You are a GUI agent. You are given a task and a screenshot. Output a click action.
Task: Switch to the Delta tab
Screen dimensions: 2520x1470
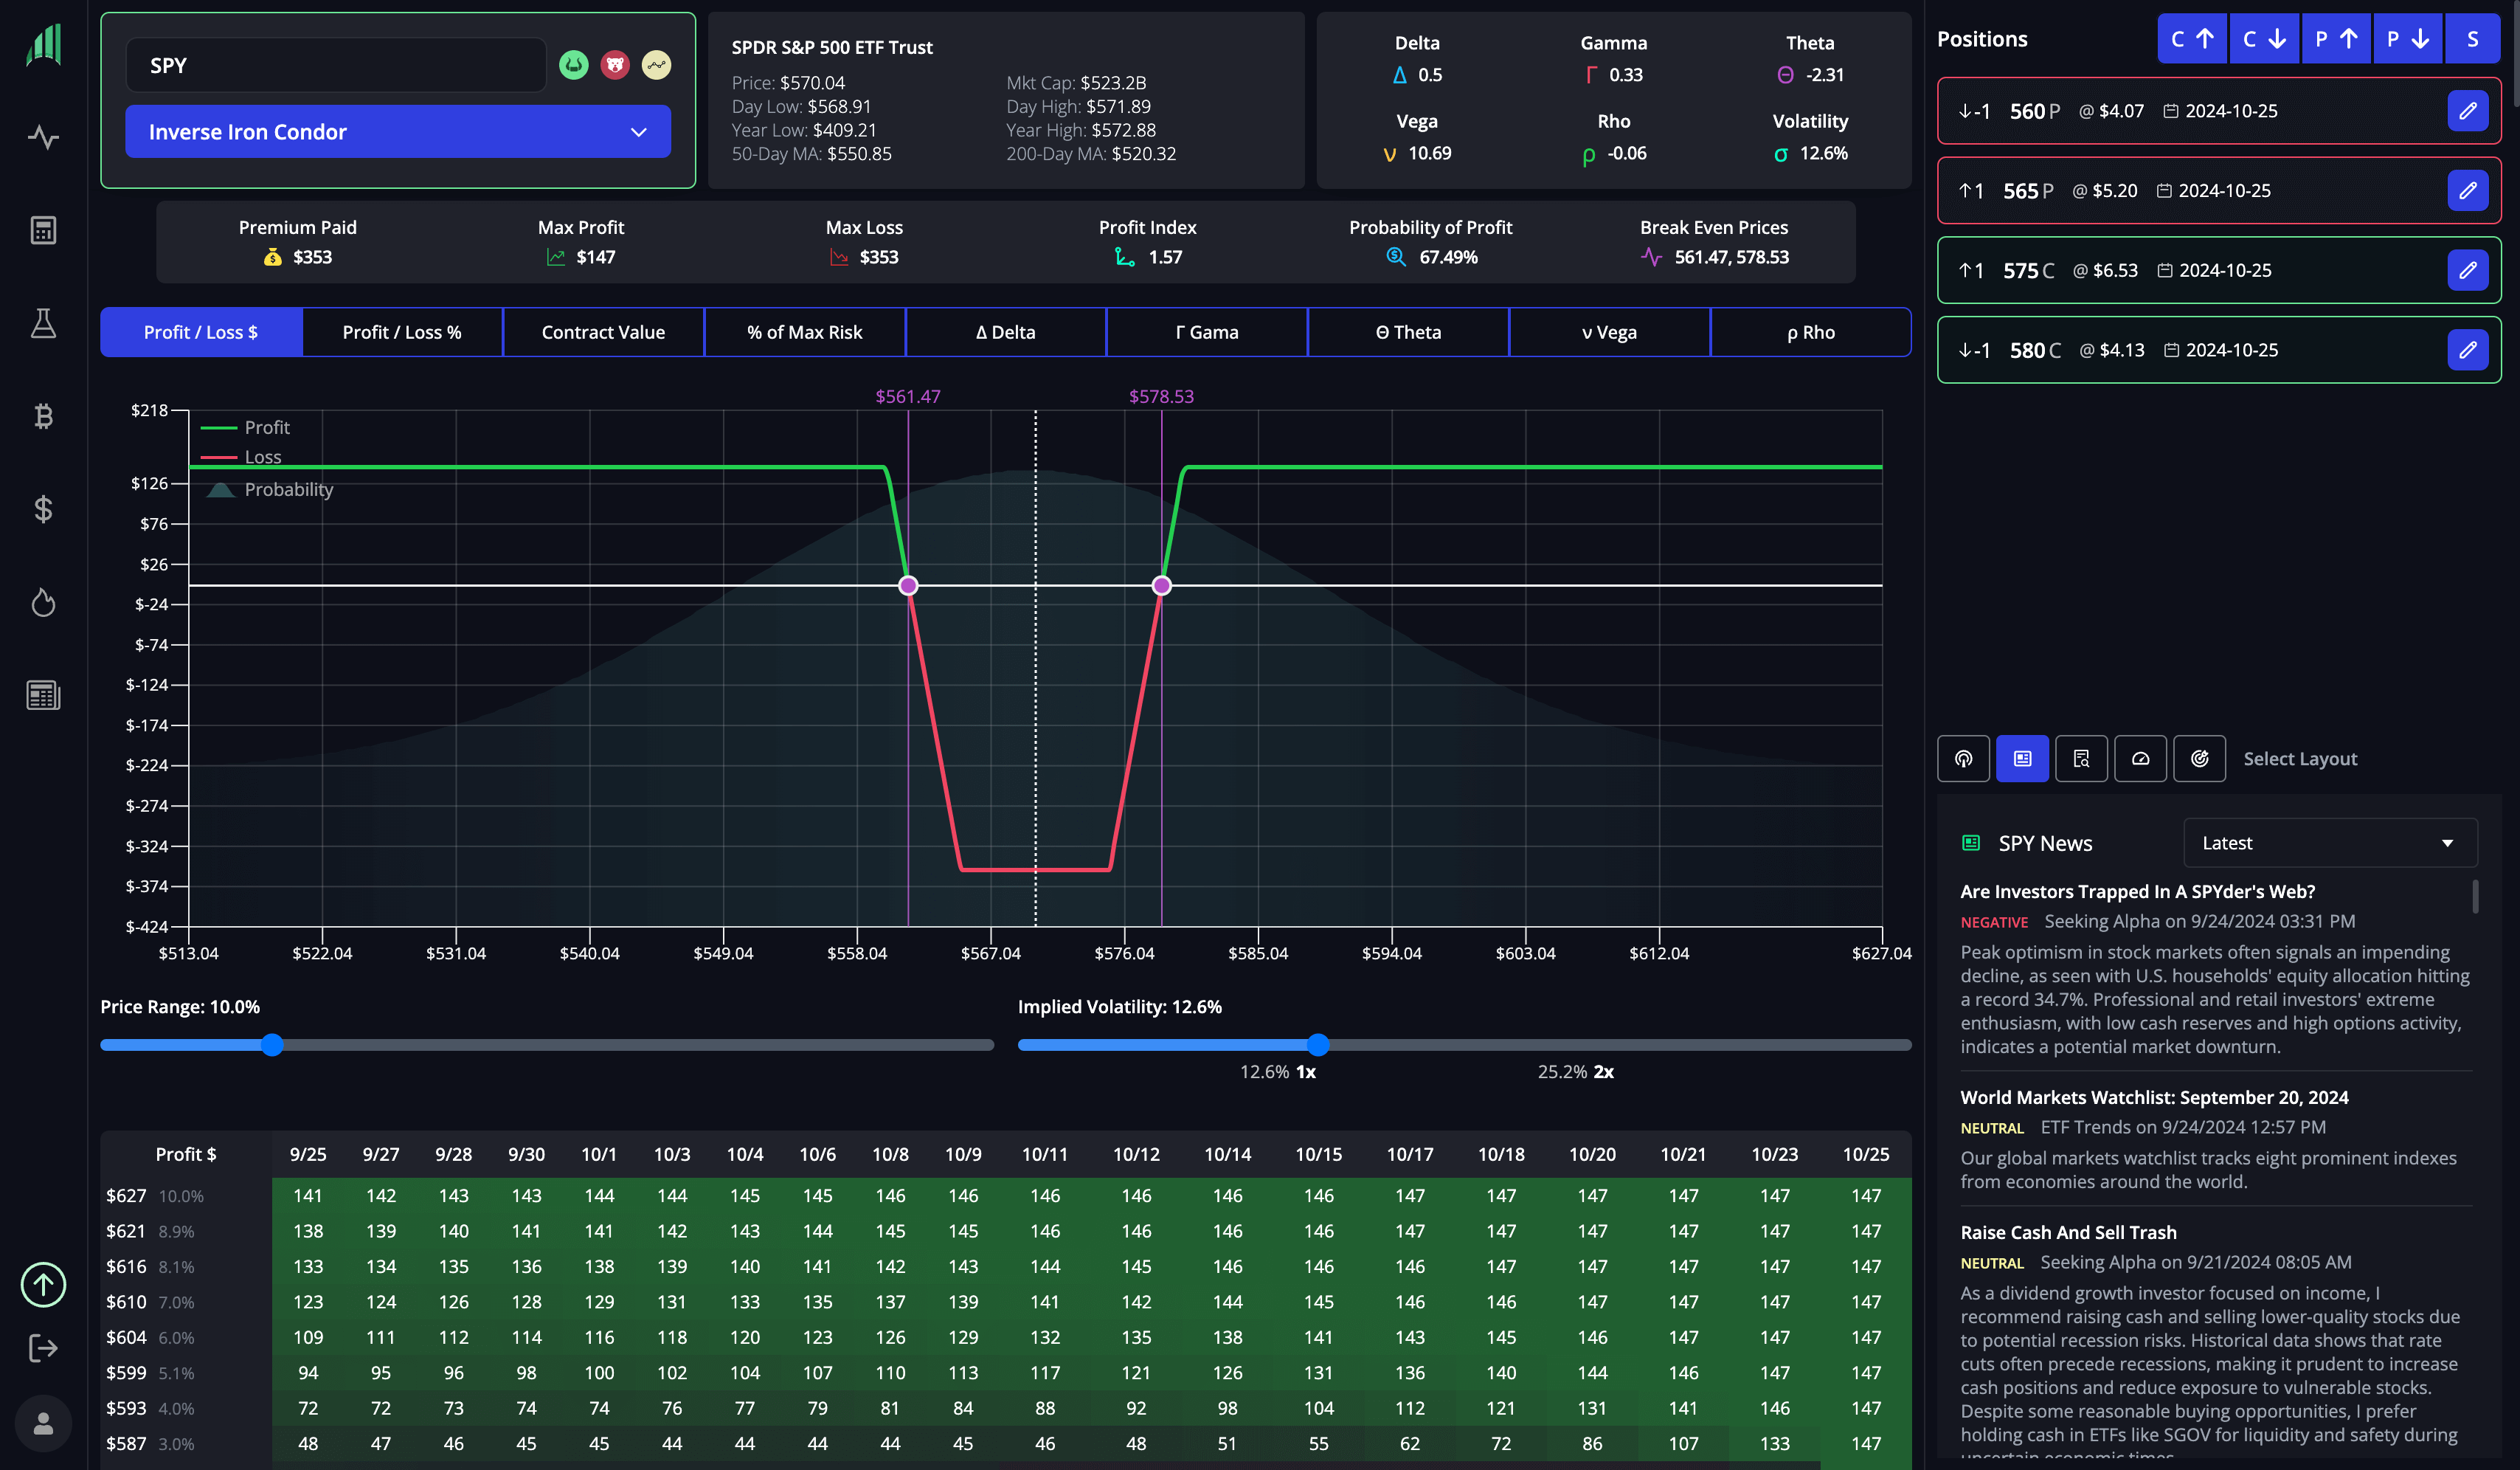point(1005,332)
